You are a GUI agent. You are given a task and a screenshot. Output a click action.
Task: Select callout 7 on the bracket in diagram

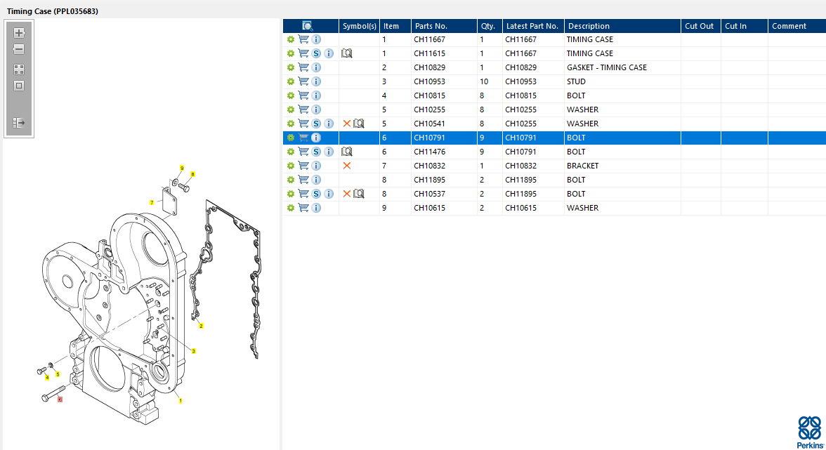[x=152, y=203]
